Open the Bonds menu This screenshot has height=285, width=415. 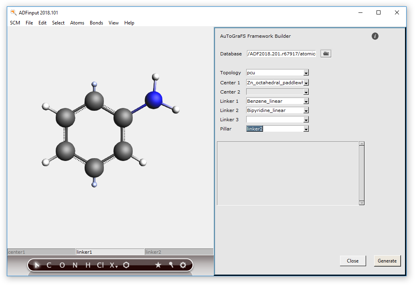(x=96, y=23)
